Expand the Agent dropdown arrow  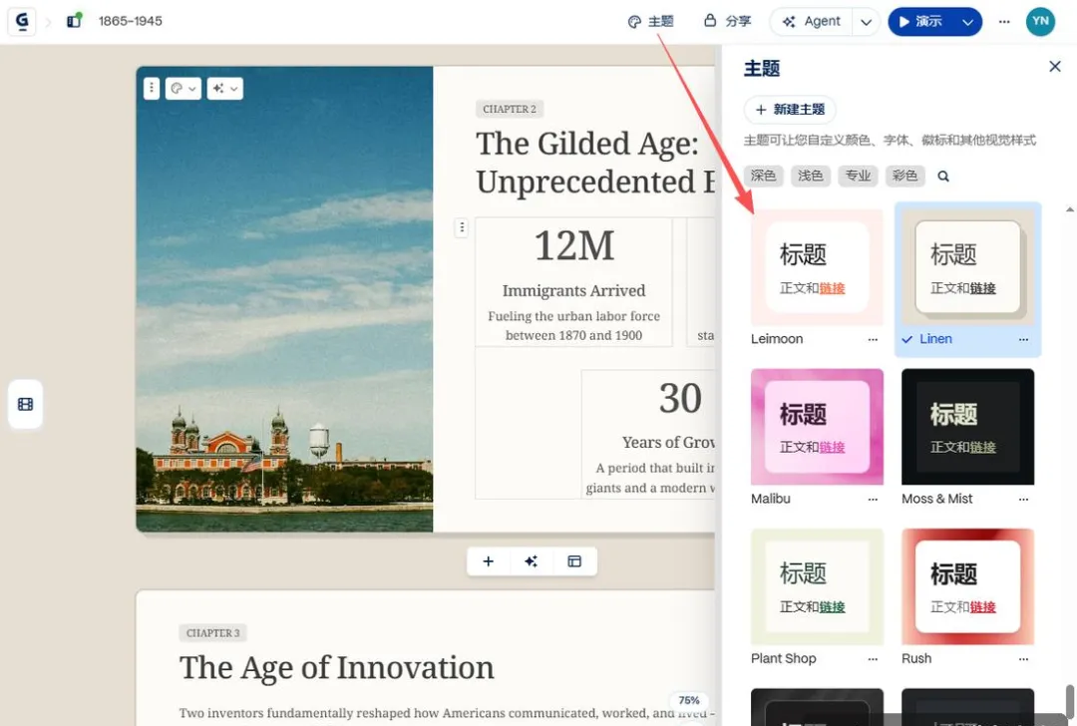click(x=867, y=22)
